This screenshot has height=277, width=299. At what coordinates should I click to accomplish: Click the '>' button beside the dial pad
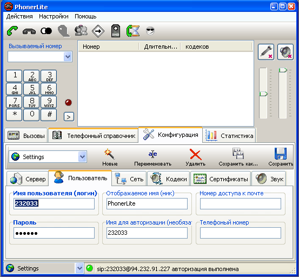click(x=69, y=116)
